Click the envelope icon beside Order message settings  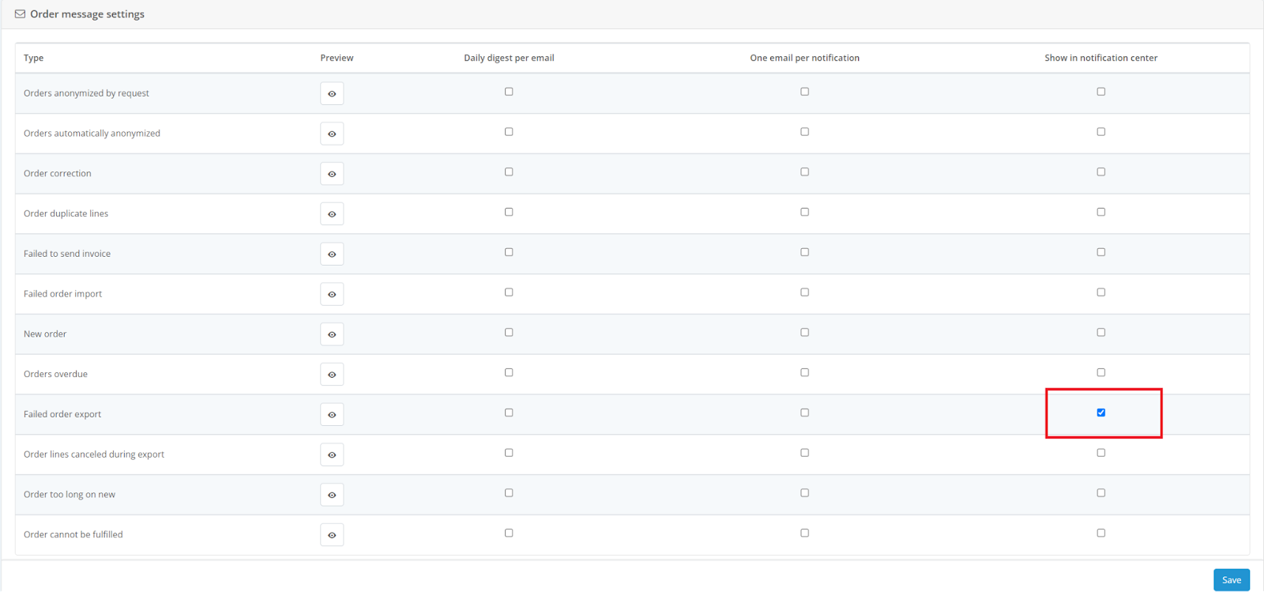coord(20,14)
